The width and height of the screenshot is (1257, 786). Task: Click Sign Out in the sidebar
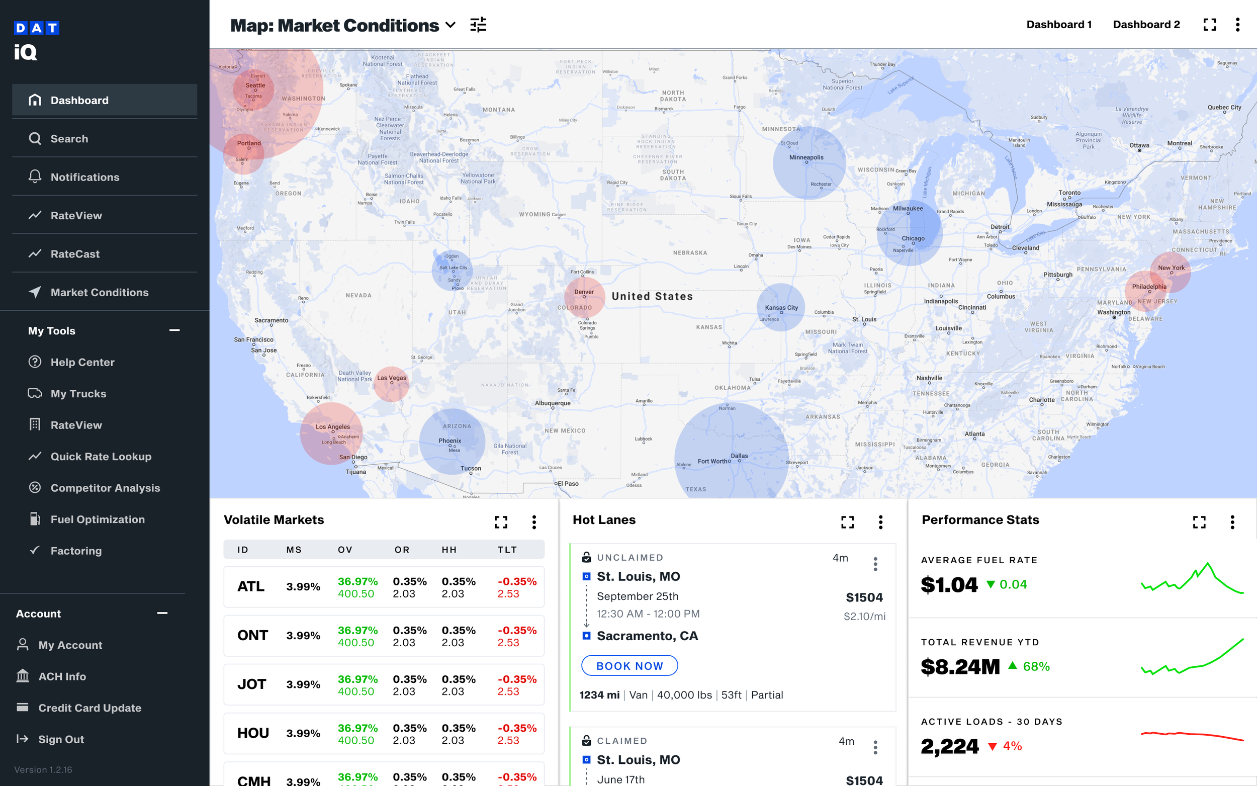(61, 739)
